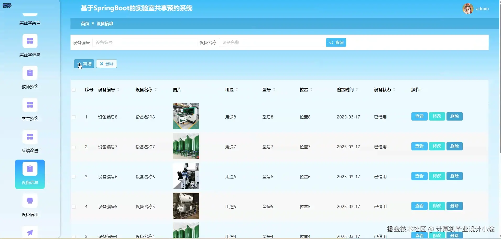Click the paper-plane icon at sidebar bottom

[30, 232]
